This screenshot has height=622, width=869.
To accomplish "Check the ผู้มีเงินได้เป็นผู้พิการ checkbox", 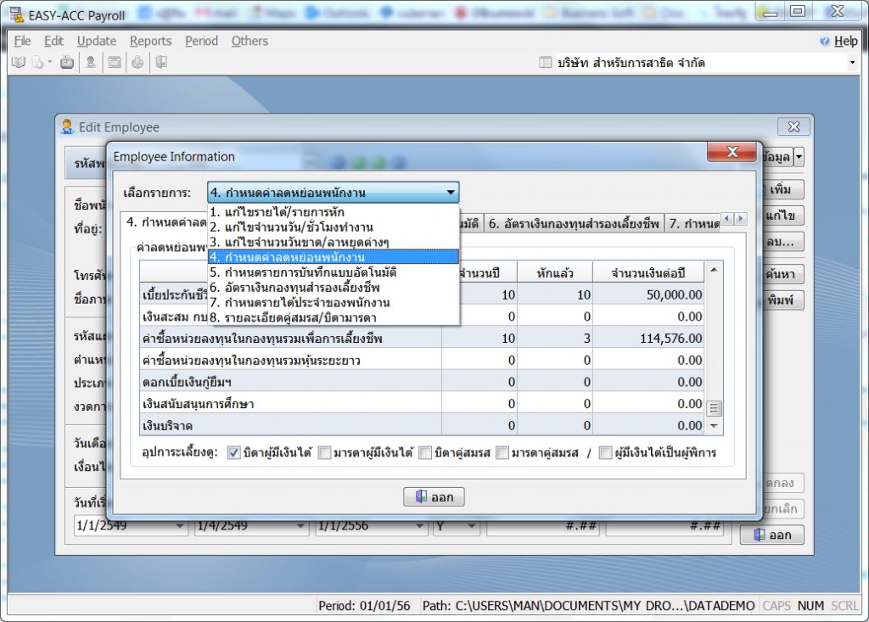I will pyautogui.click(x=605, y=453).
